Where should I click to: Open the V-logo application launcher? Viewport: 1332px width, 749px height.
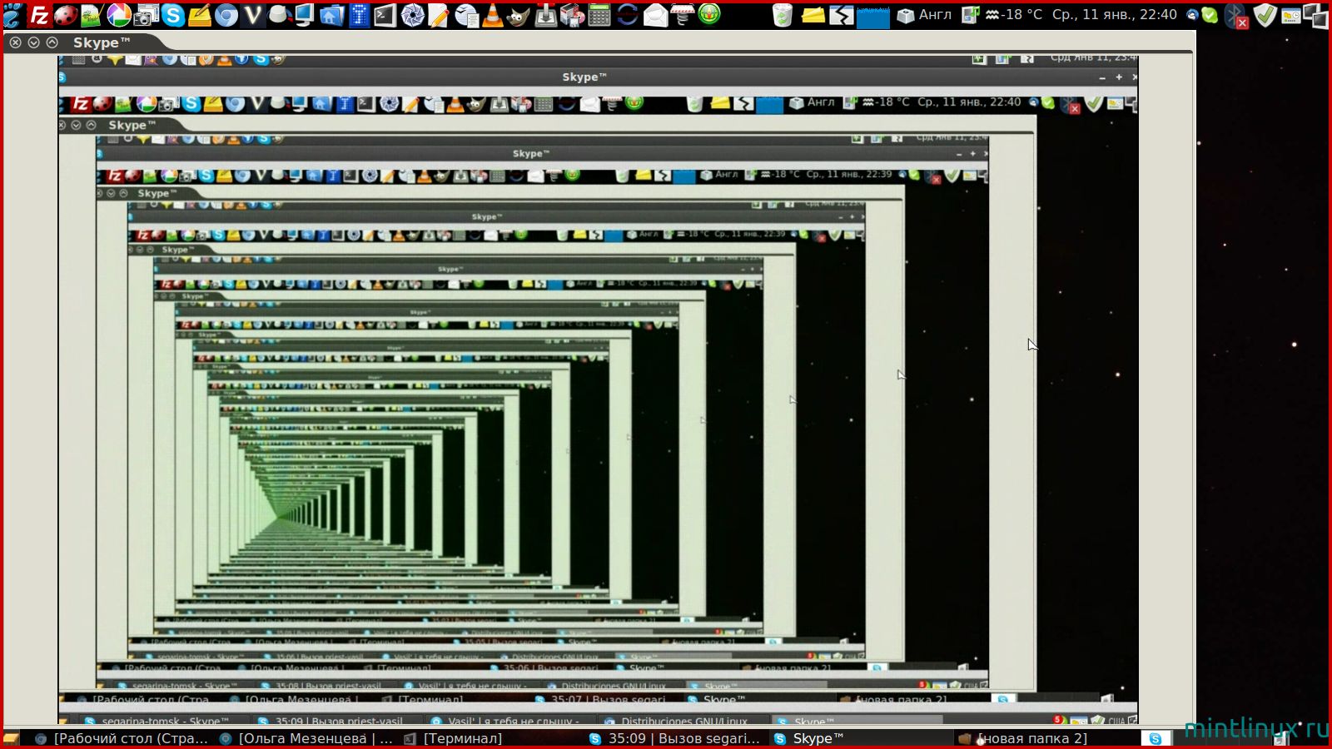coord(252,15)
